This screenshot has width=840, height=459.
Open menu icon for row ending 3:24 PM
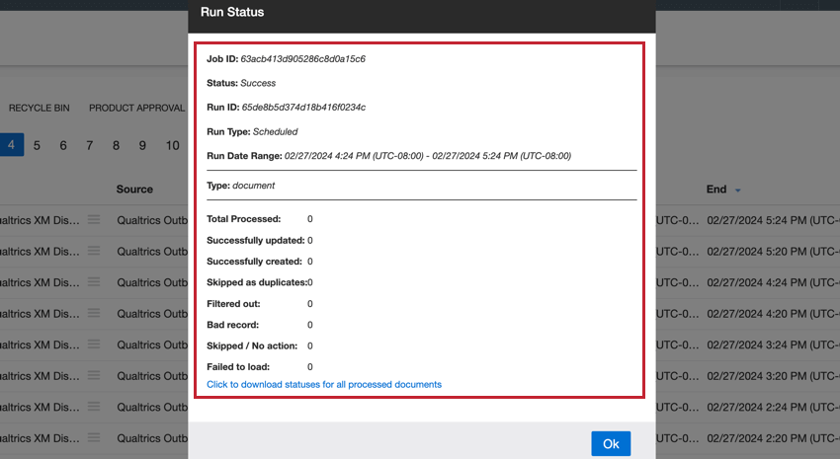[x=93, y=346]
